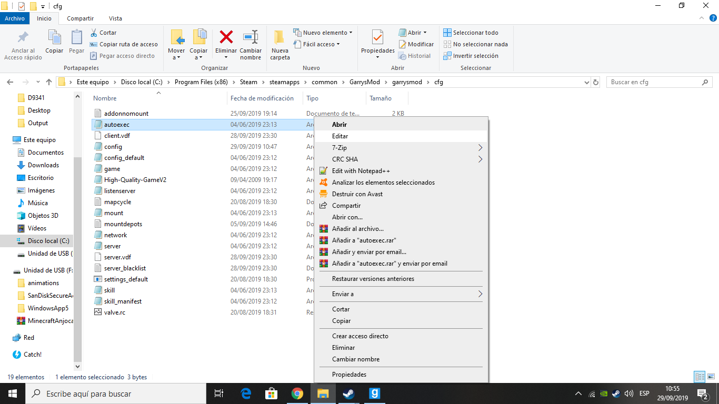Open Microsoft Store from the taskbar

click(x=272, y=393)
